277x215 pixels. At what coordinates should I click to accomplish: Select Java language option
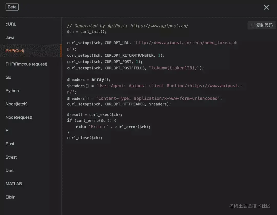click(x=31, y=37)
